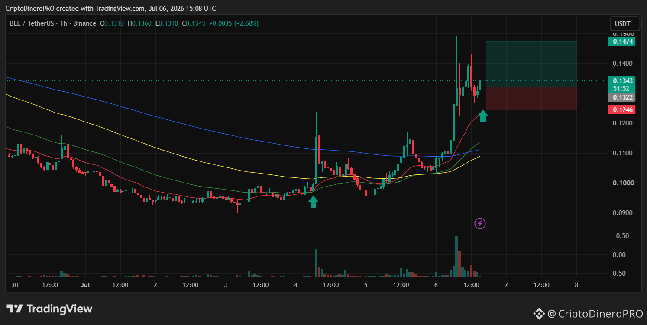The width and height of the screenshot is (647, 325).
Task: Click the 8 date label on time axis
Action: 576,285
